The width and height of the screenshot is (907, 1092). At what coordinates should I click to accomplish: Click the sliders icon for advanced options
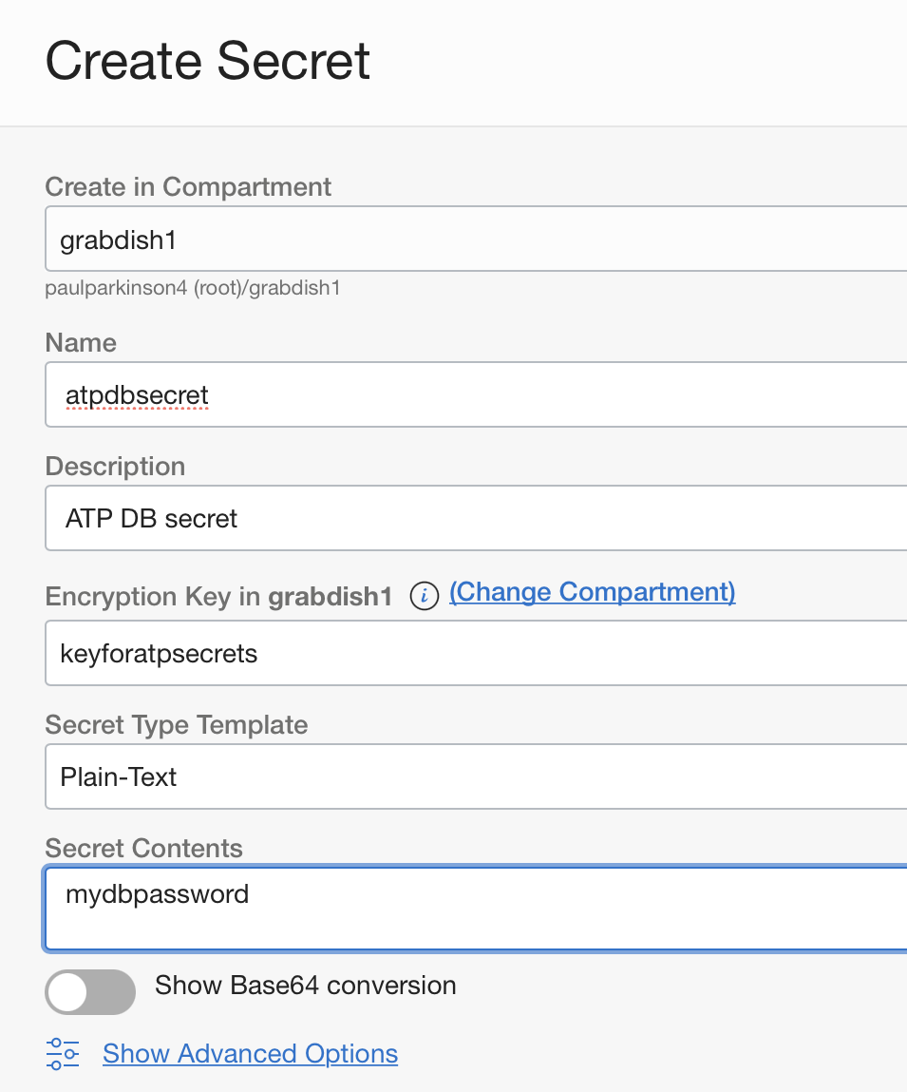tap(63, 1053)
